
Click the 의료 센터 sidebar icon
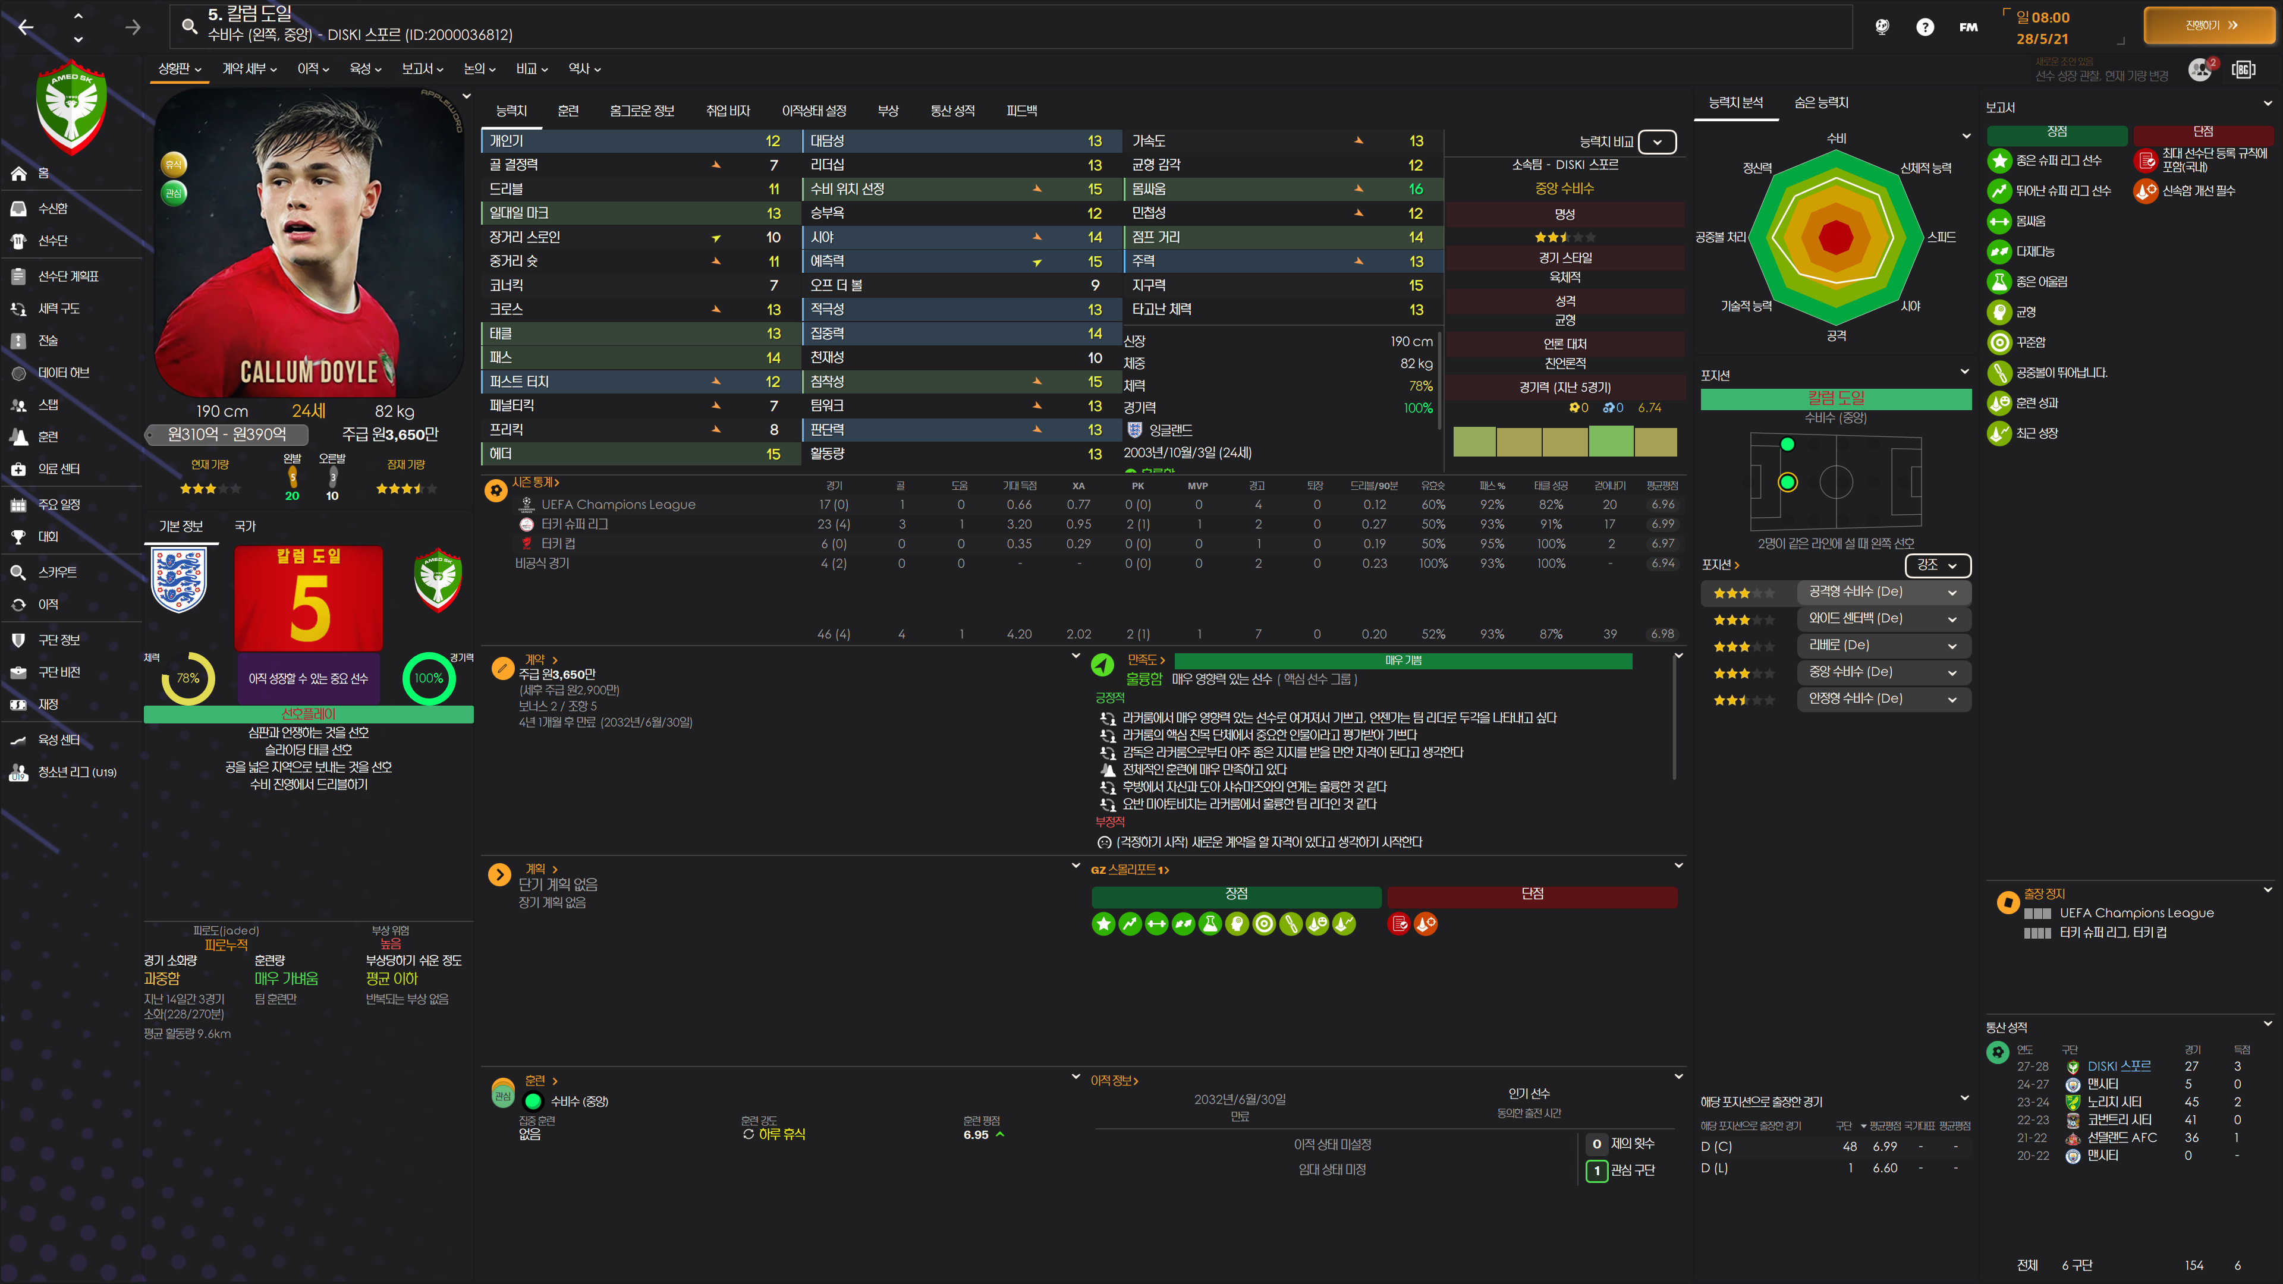[x=18, y=469]
